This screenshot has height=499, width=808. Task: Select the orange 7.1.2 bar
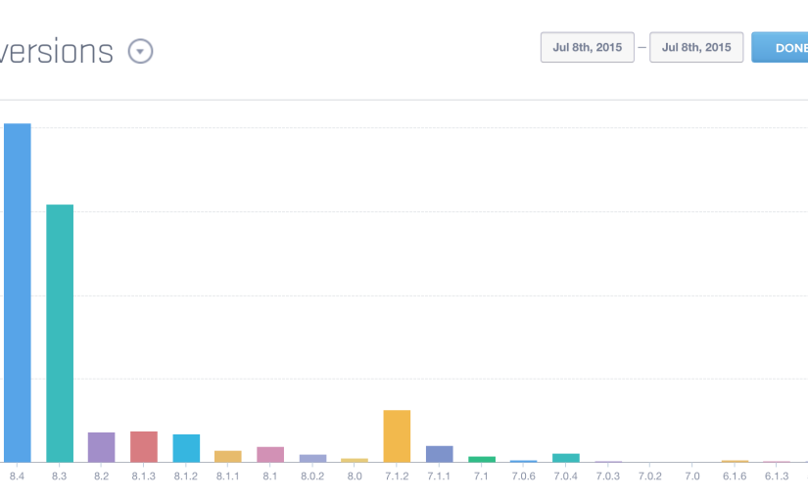(x=397, y=435)
